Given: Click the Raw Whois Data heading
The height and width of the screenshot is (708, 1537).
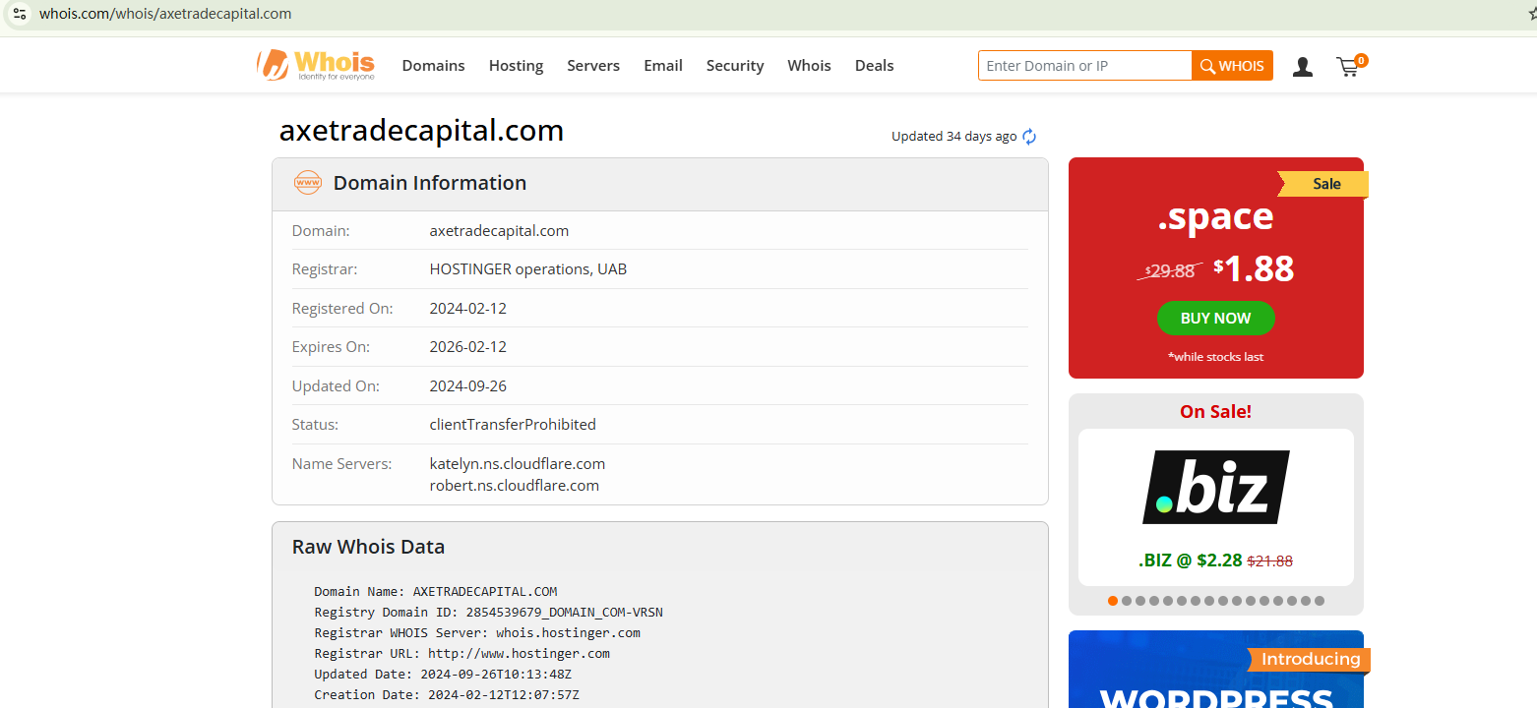Looking at the screenshot, I should [x=368, y=547].
